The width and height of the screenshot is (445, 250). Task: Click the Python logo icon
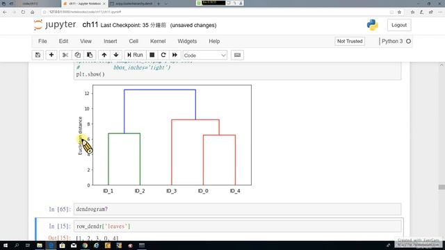373,25
